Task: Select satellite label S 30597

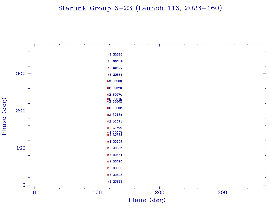Action: 116,68
